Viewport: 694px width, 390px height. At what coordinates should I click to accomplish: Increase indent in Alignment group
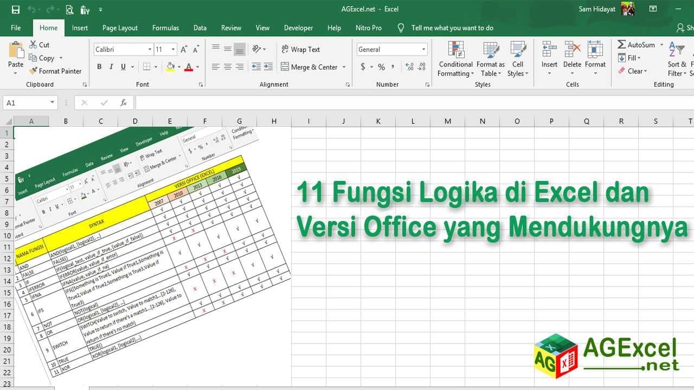(268, 67)
